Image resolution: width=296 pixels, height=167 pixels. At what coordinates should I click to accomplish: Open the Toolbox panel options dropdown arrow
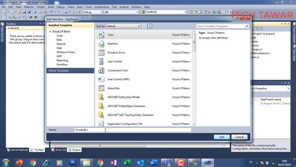(40, 24)
